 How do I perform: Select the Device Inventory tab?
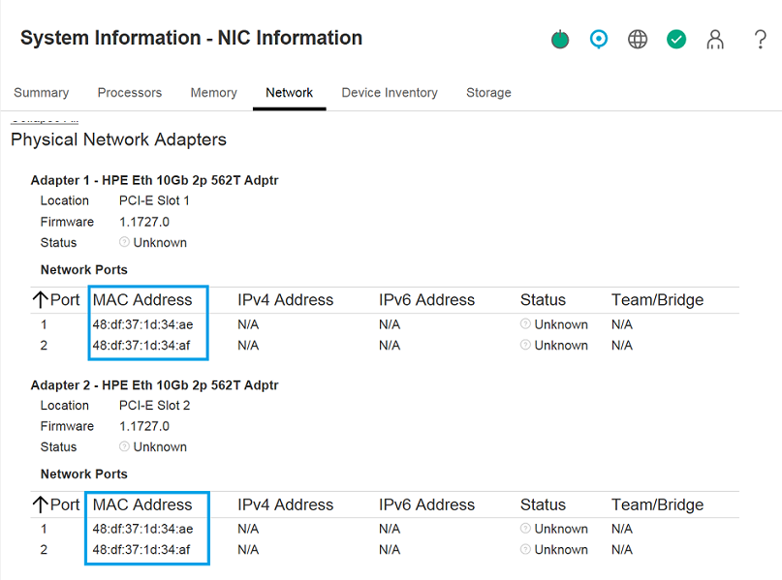pos(390,93)
